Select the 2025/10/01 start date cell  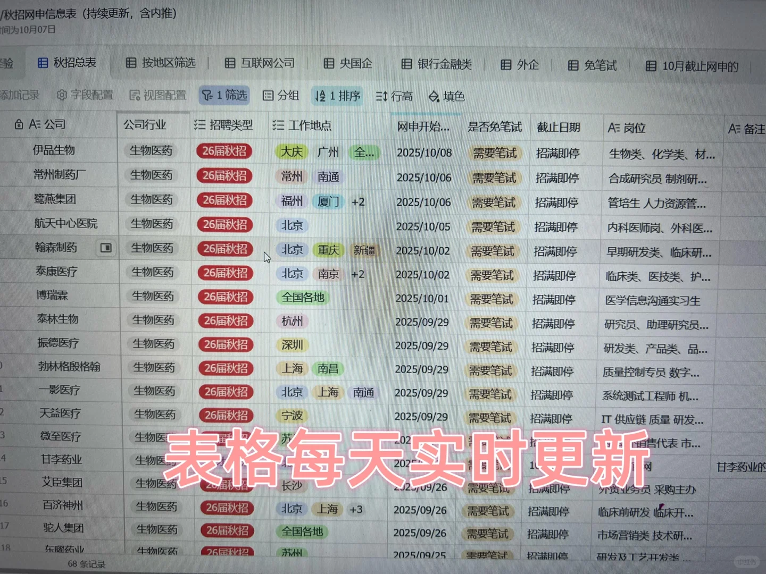422,298
